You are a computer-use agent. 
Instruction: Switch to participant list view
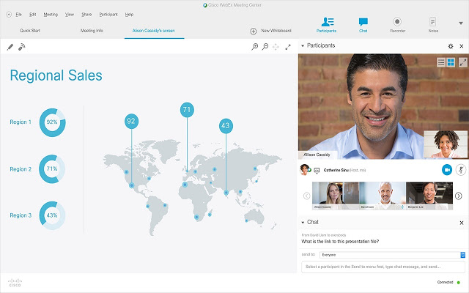click(x=441, y=62)
